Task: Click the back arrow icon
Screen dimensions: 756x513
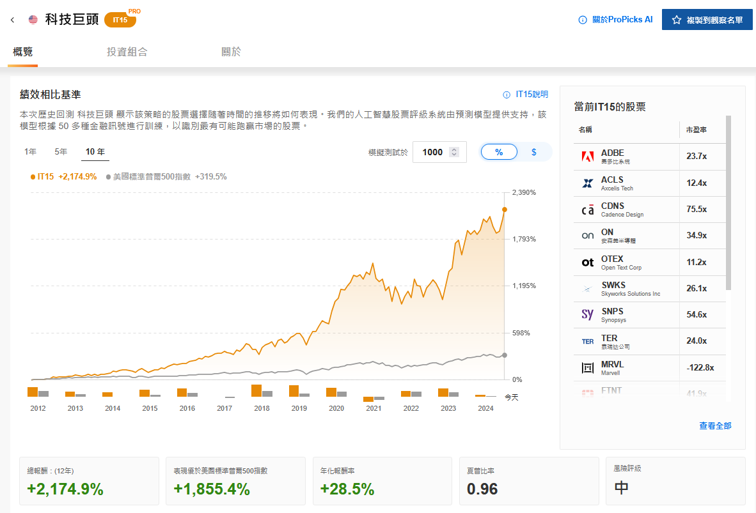Action: (13, 20)
